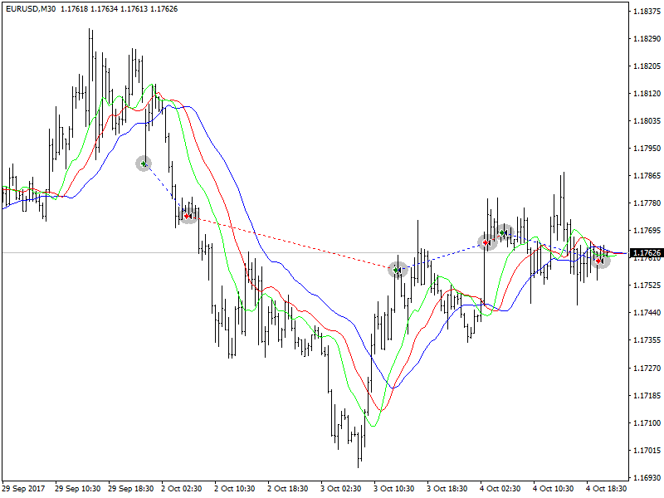
Task: Click the red trade marker near 4 Oct 02:30
Action: click(487, 242)
